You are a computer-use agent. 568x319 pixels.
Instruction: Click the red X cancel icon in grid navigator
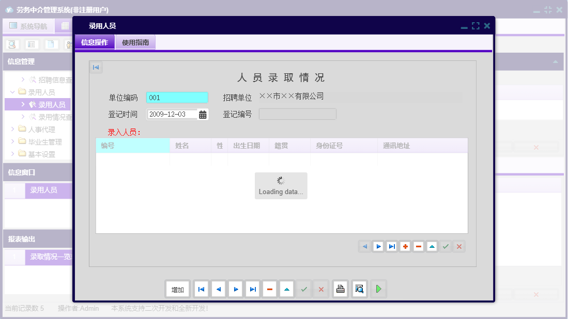coord(459,246)
